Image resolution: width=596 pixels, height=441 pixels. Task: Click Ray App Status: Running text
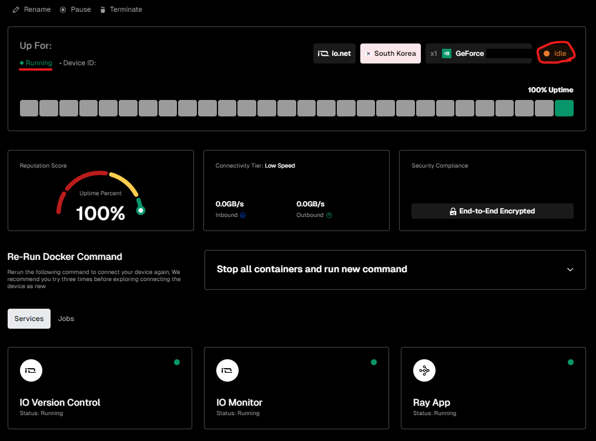pos(434,413)
